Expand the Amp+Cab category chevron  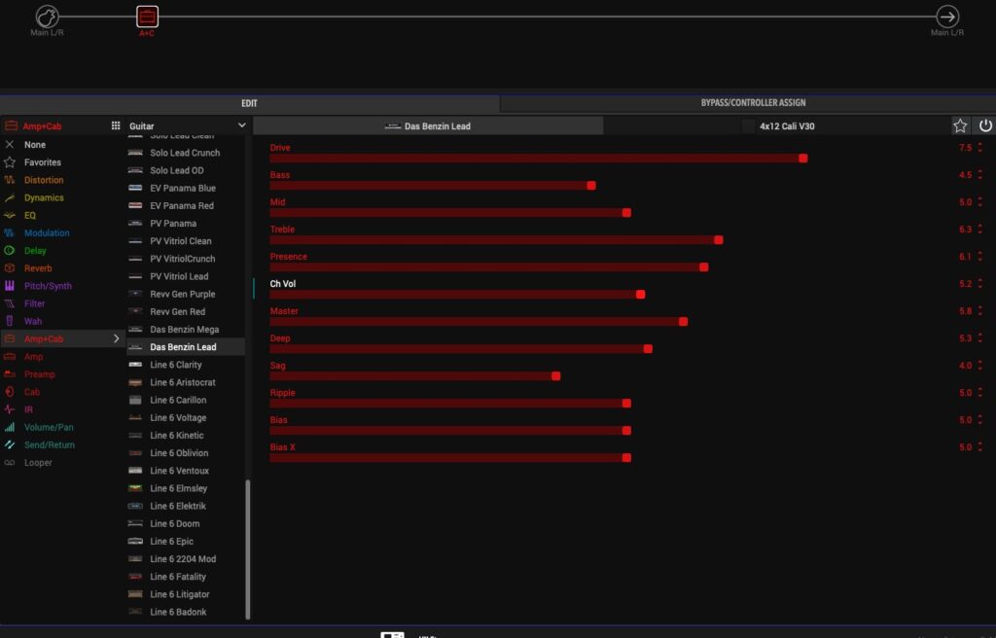click(117, 338)
